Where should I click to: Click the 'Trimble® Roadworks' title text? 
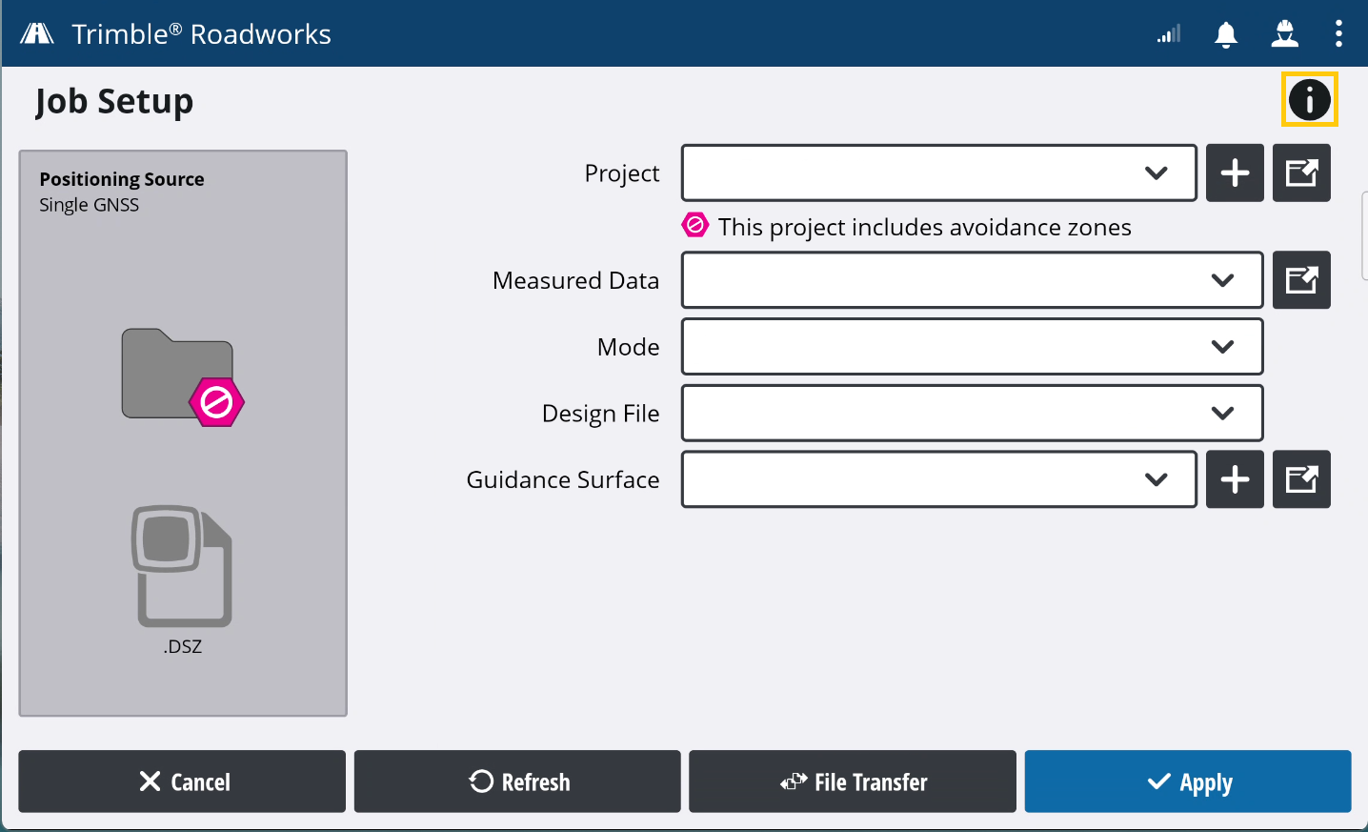pyautogui.click(x=201, y=34)
